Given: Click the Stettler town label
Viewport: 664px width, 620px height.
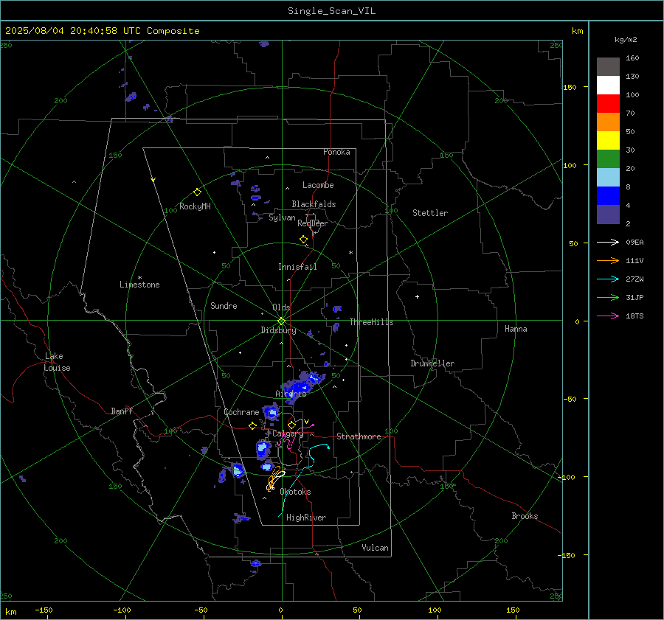Looking at the screenshot, I should (430, 213).
